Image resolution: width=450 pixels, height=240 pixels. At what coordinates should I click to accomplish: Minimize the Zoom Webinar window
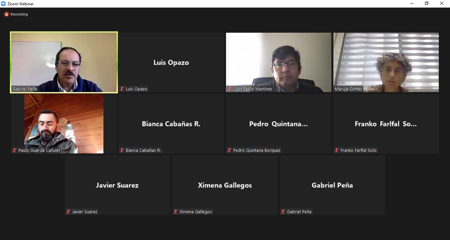pyautogui.click(x=412, y=4)
